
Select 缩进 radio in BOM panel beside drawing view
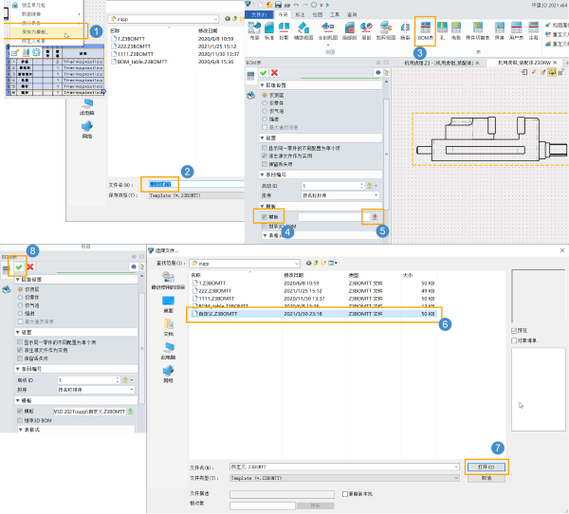265,119
